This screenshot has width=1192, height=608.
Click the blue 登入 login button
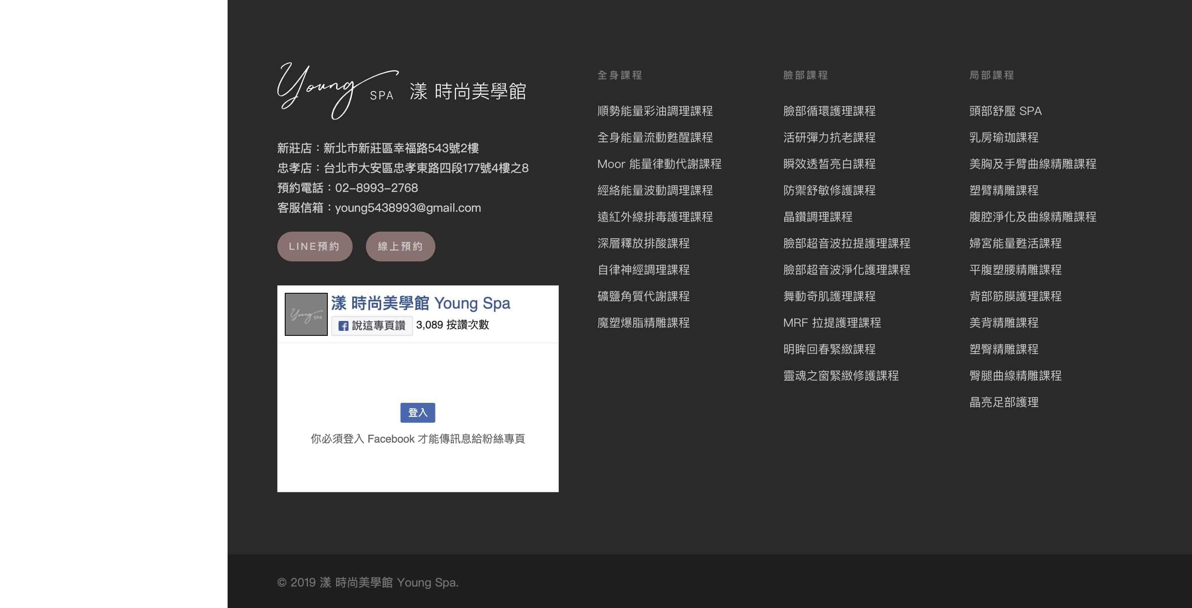[417, 412]
